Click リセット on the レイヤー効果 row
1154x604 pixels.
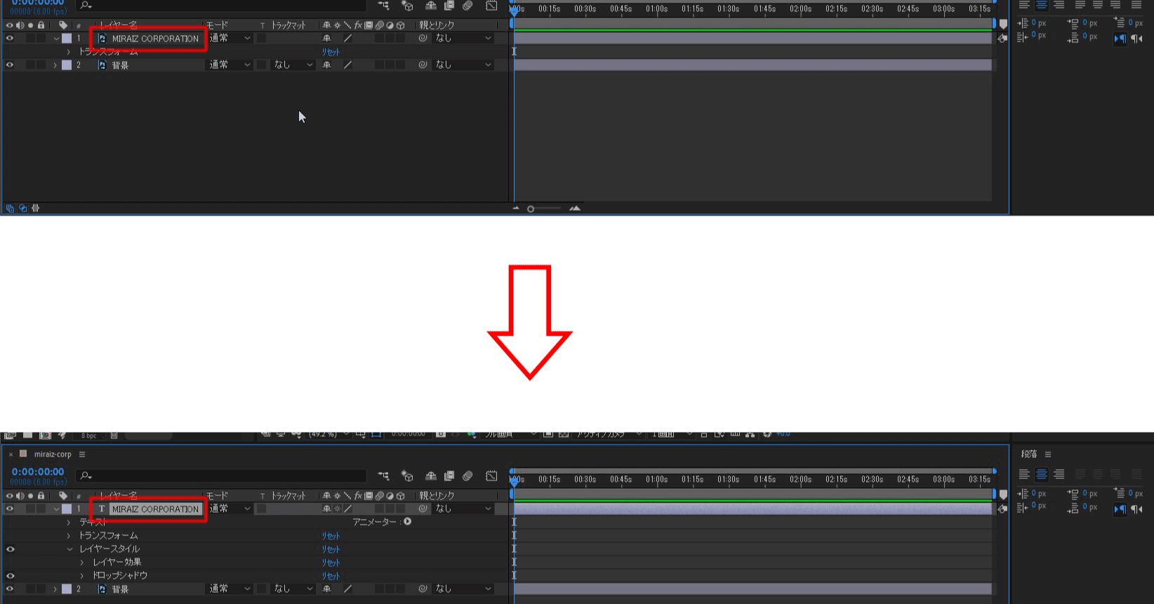pos(331,563)
